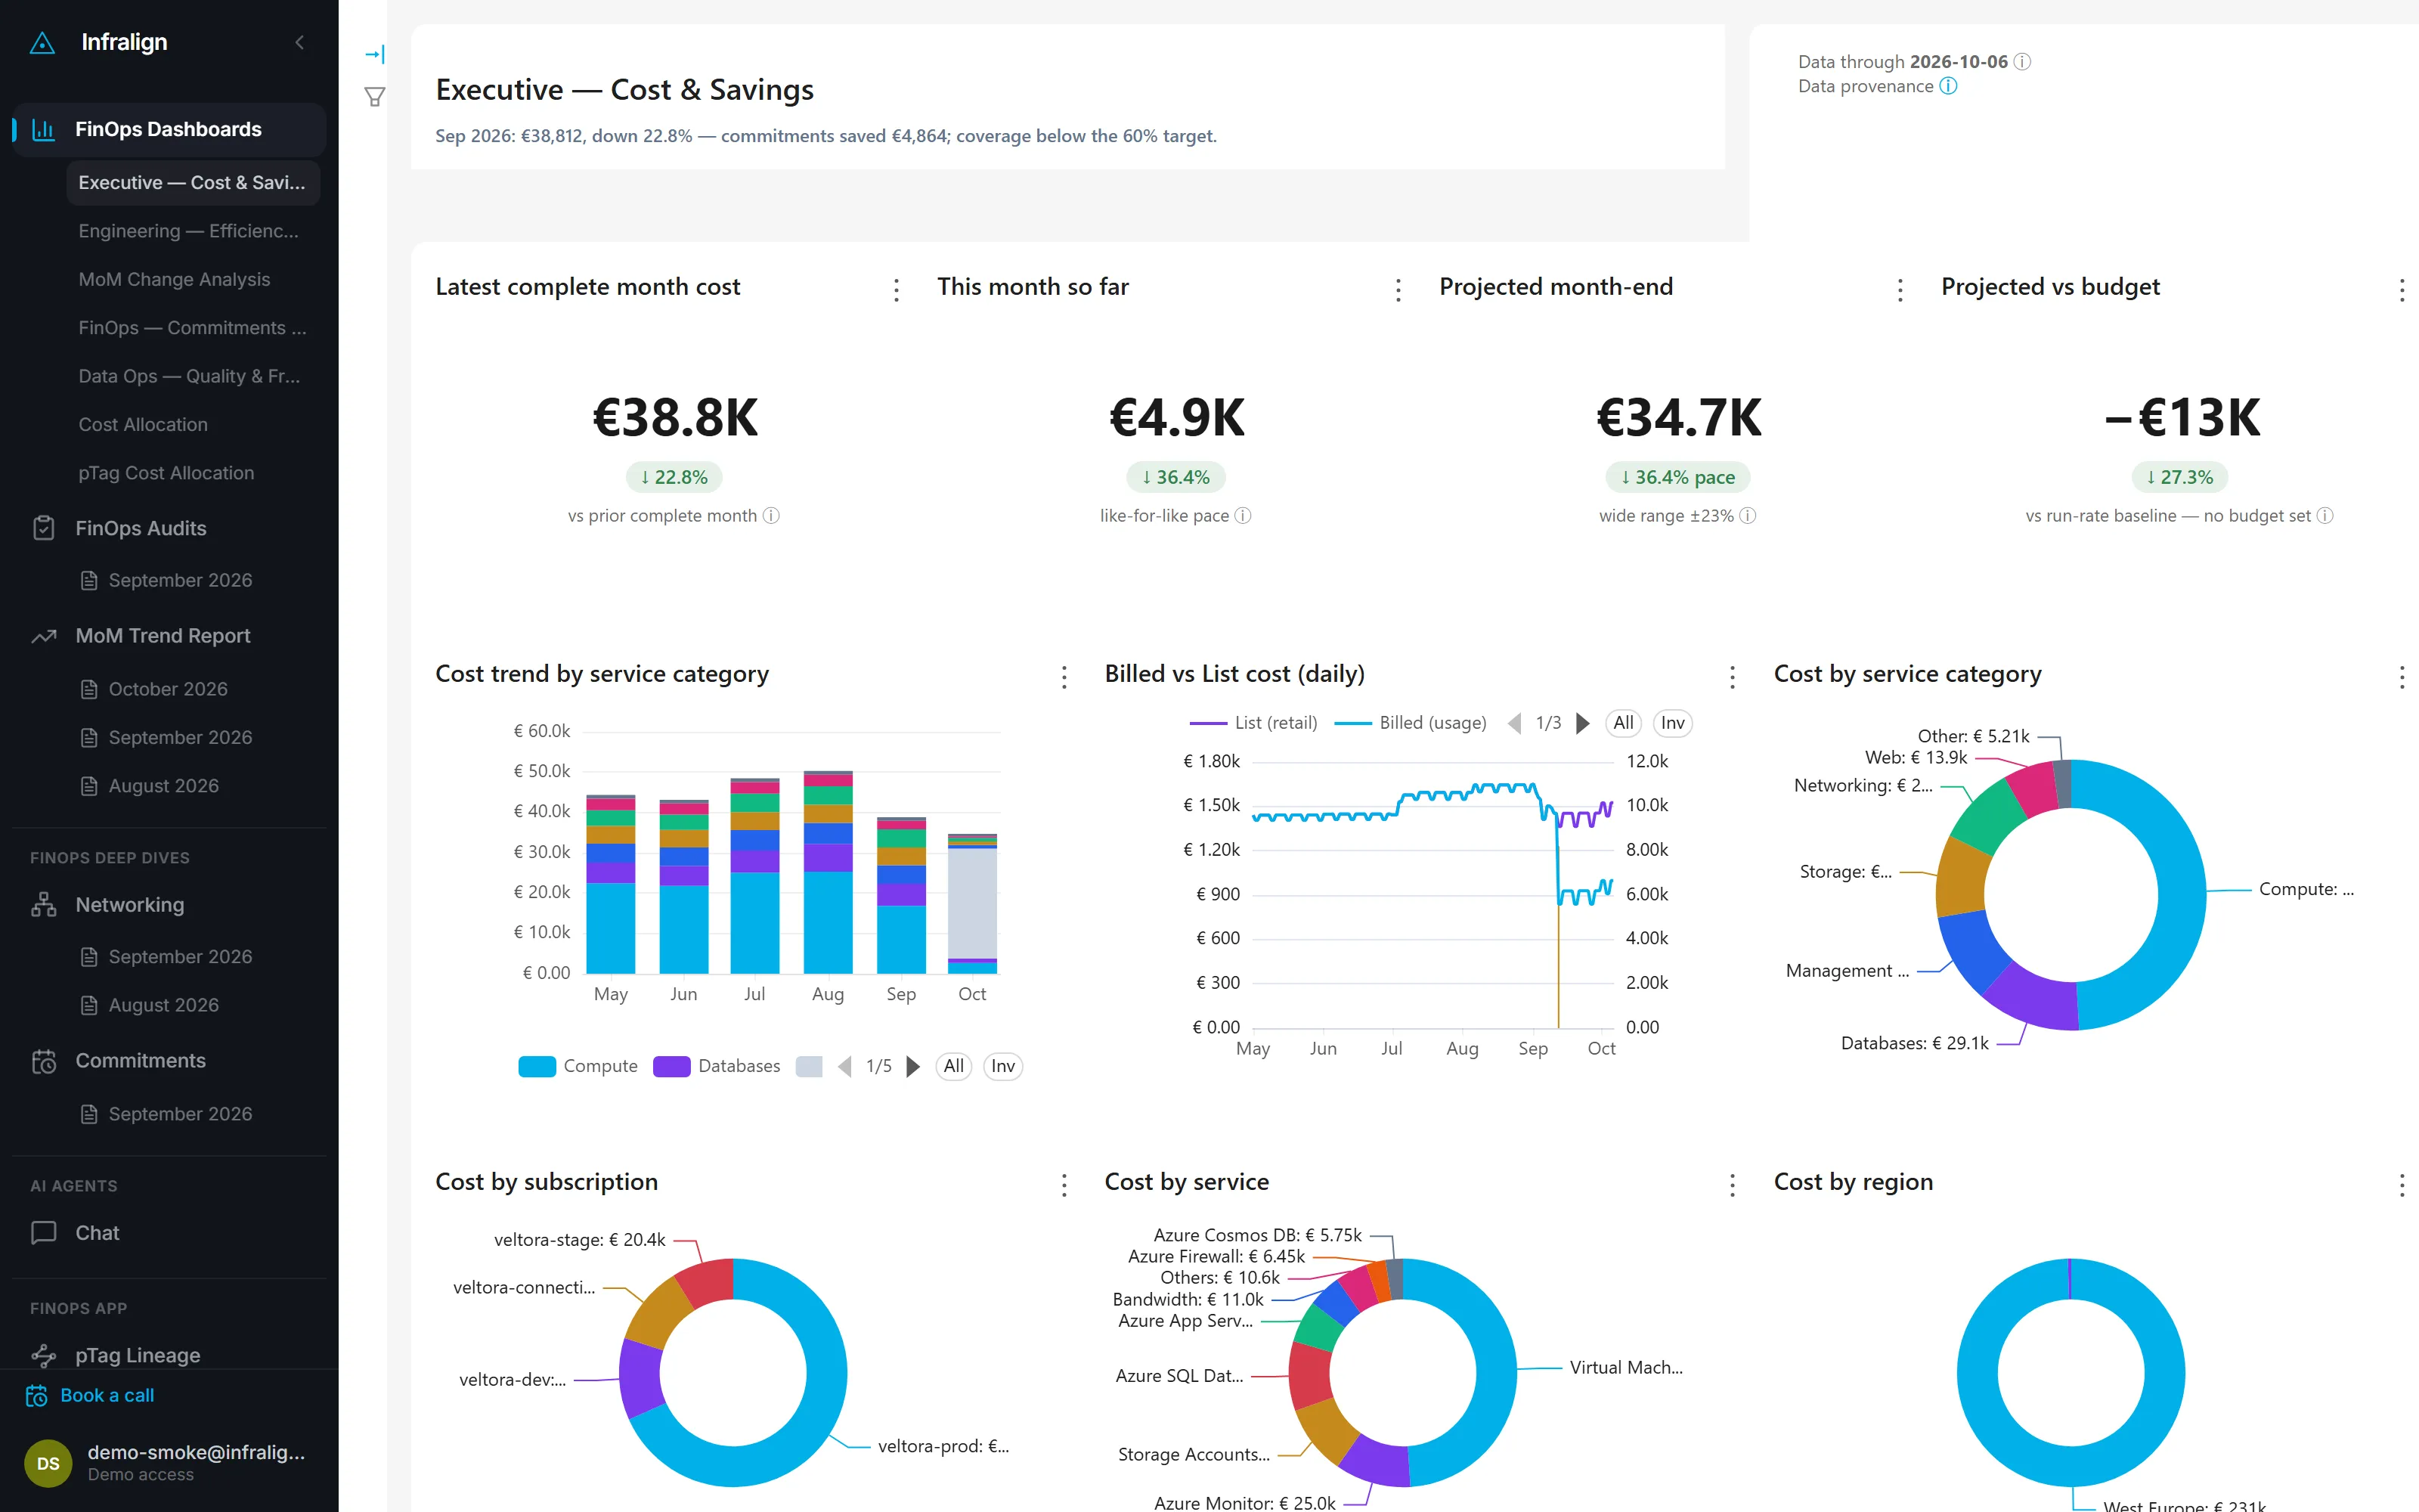Image resolution: width=2419 pixels, height=1512 pixels.
Task: Select All legend items in Billed vs List chart
Action: pyautogui.click(x=1623, y=723)
